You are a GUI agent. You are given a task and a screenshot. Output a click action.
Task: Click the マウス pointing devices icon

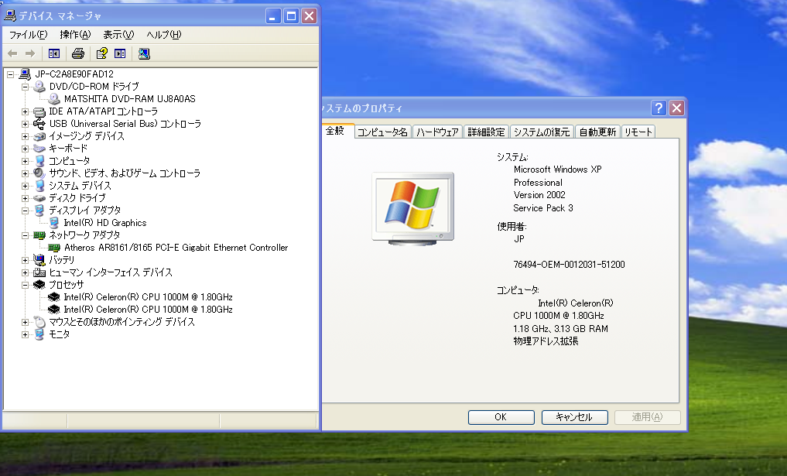[39, 322]
